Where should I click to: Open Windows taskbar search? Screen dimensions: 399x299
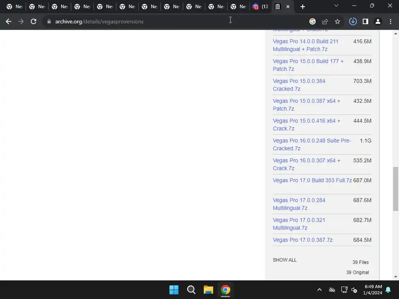[x=191, y=290]
